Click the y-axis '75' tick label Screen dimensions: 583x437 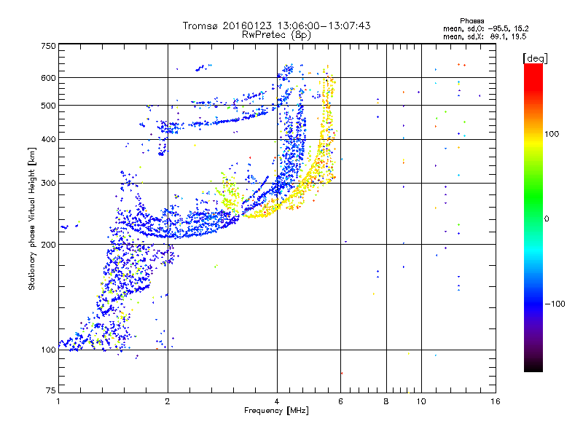(51, 390)
